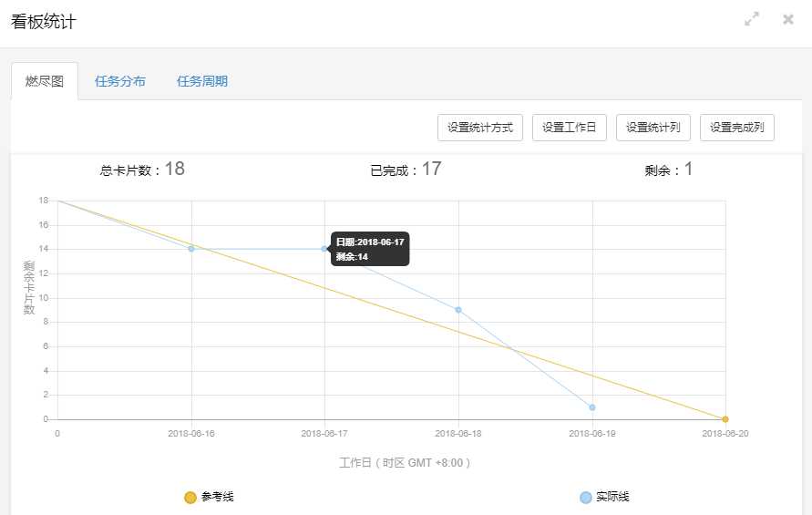Click the reference line endpoint at 2018-06-20
Viewport: 812px width, 515px height.
(x=725, y=419)
